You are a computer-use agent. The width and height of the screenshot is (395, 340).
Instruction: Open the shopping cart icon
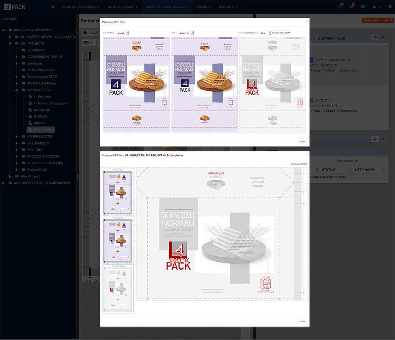tap(351, 7)
